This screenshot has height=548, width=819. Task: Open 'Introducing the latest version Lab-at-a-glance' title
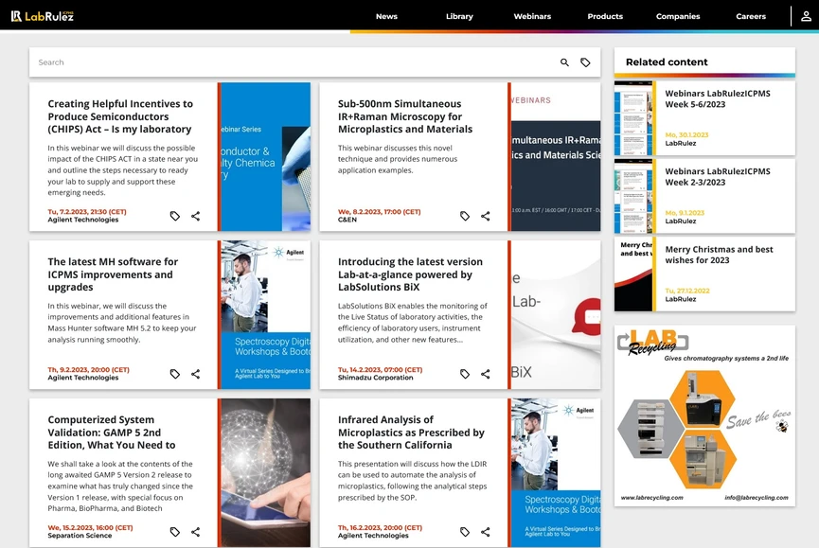click(x=411, y=274)
